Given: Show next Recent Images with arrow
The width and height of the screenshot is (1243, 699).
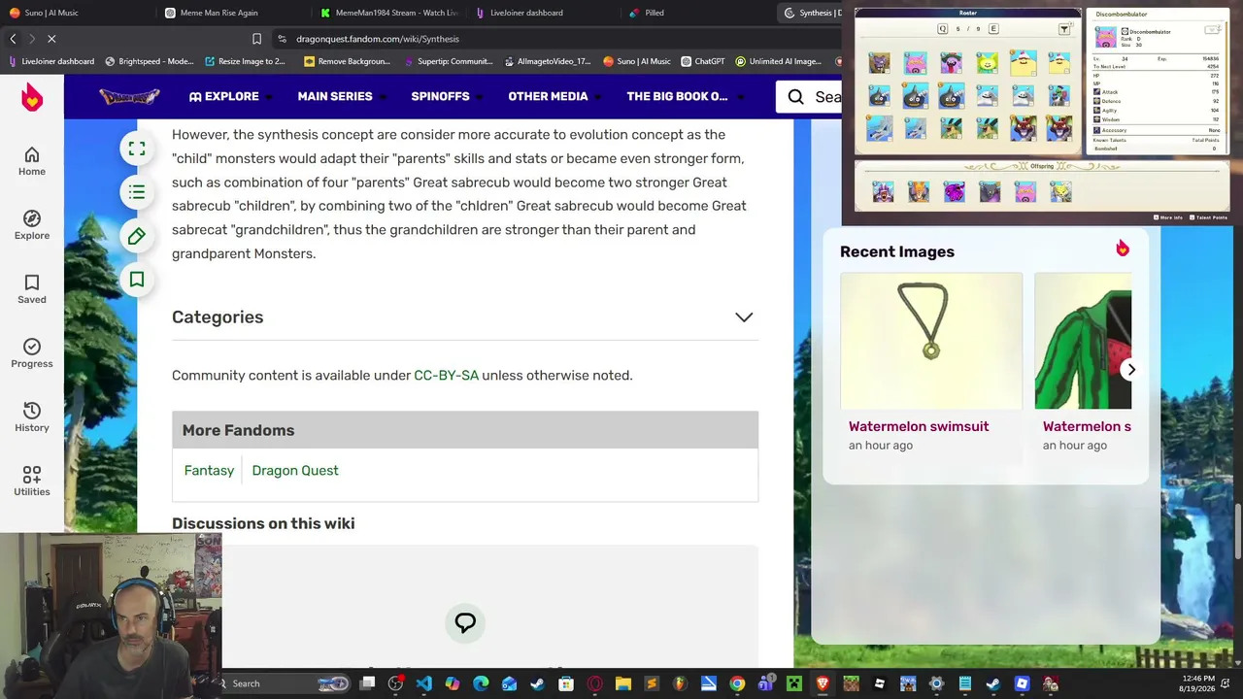Looking at the screenshot, I should point(1131,369).
